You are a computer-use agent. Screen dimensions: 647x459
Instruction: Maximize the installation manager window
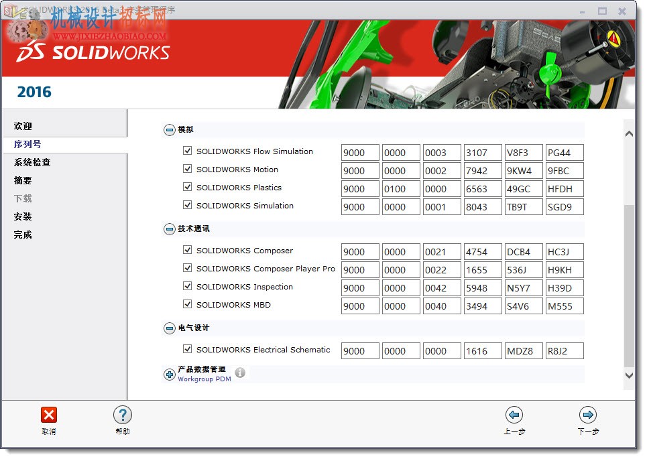602,11
